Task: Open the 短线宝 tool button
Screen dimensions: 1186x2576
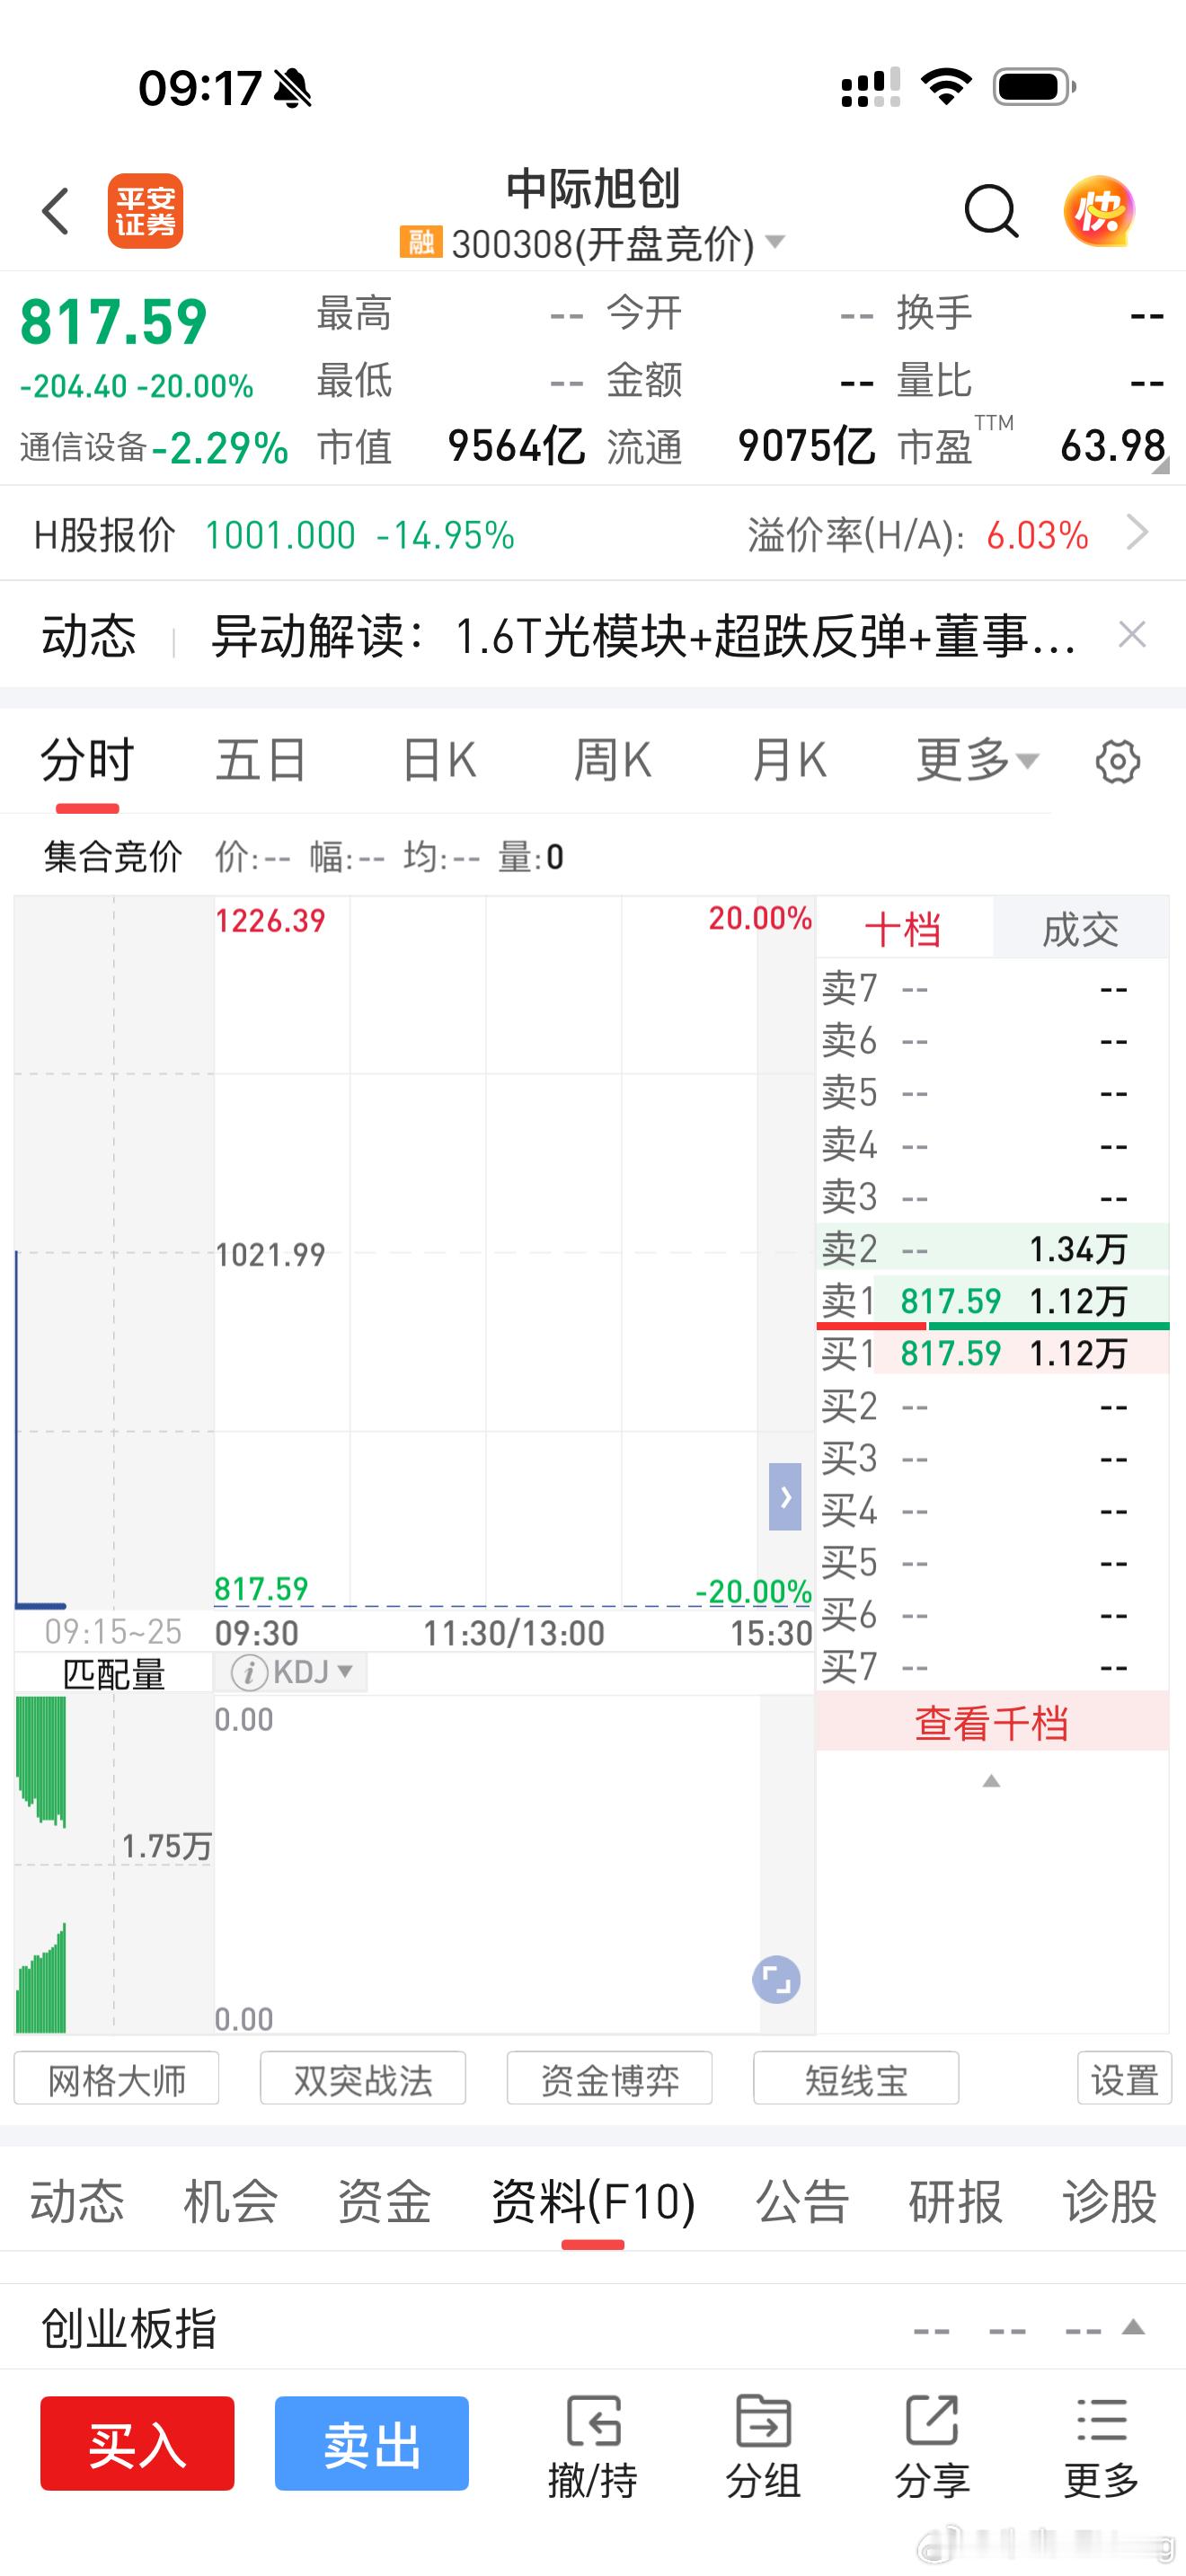Action: [x=856, y=2078]
